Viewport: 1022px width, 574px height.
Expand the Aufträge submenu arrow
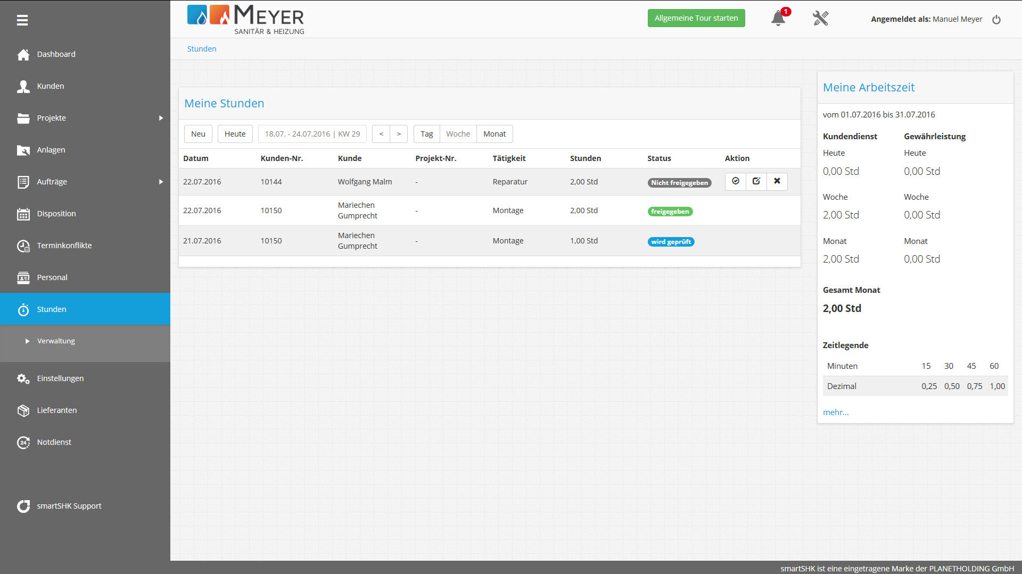click(x=161, y=182)
